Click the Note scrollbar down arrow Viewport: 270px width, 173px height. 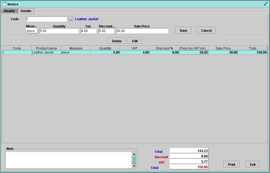point(134,166)
